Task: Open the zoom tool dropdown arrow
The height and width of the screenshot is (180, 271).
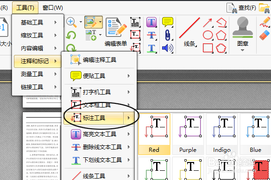Action: 81,22
